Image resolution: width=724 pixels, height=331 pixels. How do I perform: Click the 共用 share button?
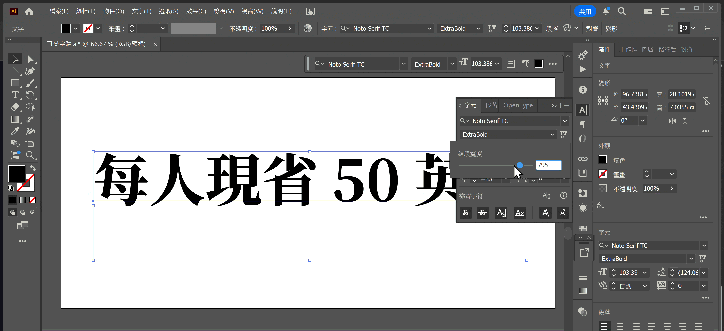coord(585,11)
